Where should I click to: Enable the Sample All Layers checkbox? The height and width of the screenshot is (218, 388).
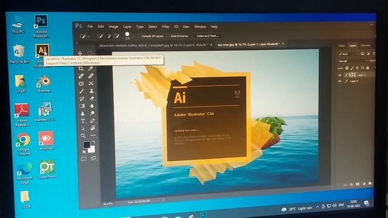tap(139, 36)
